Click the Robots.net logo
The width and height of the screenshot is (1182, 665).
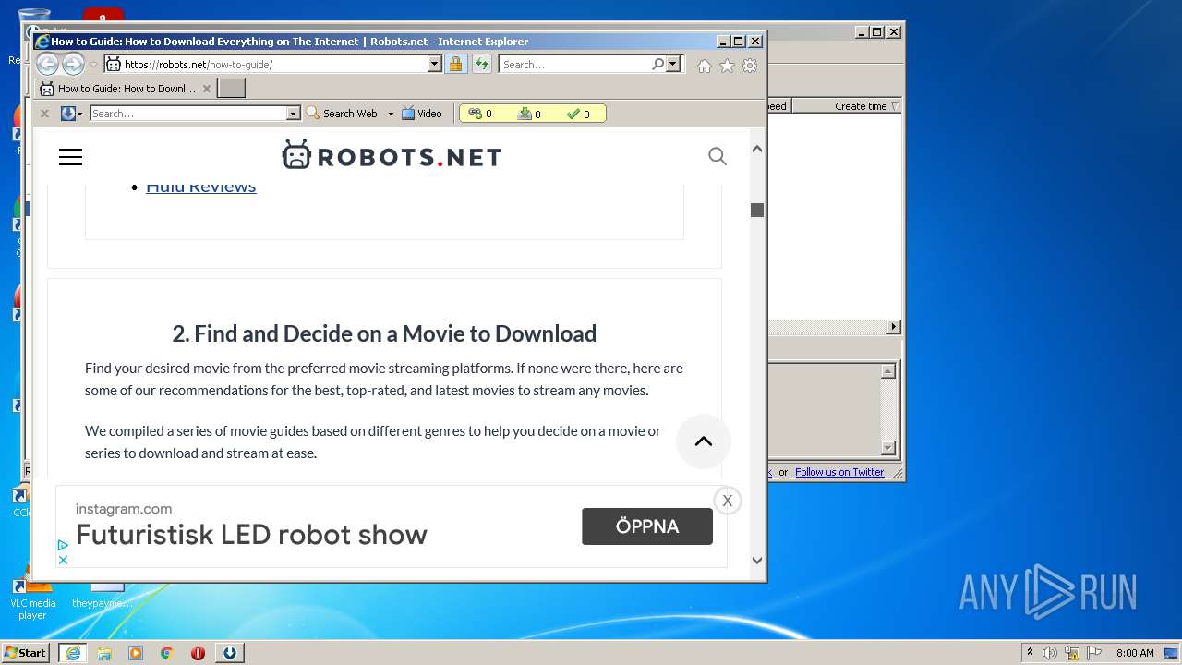392,155
